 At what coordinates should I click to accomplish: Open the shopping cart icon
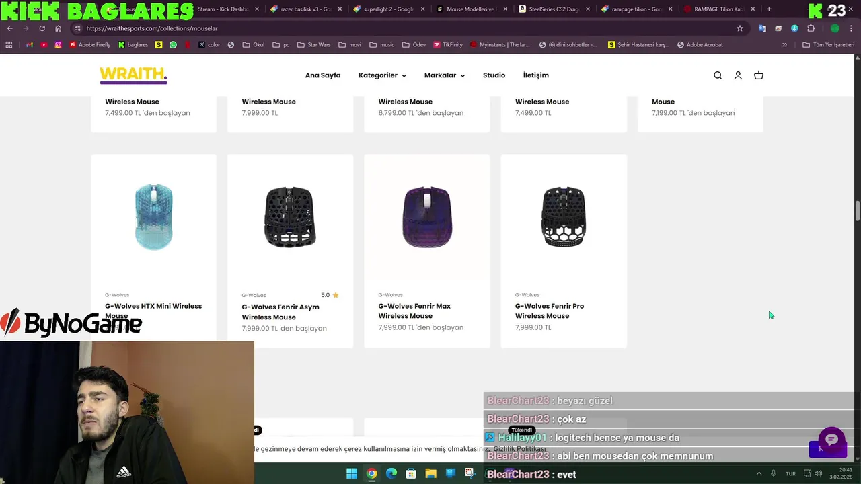759,75
